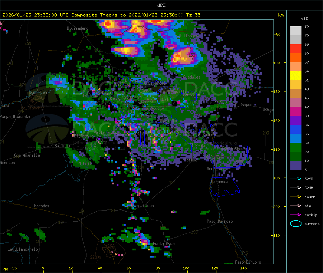
Task: Click the cyan 'current' ellipse symbol
Action: [x=296, y=223]
